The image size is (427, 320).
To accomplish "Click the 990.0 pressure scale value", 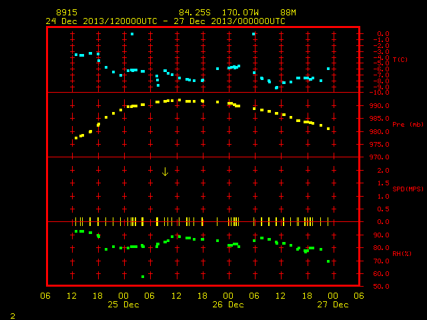I will [380, 105].
